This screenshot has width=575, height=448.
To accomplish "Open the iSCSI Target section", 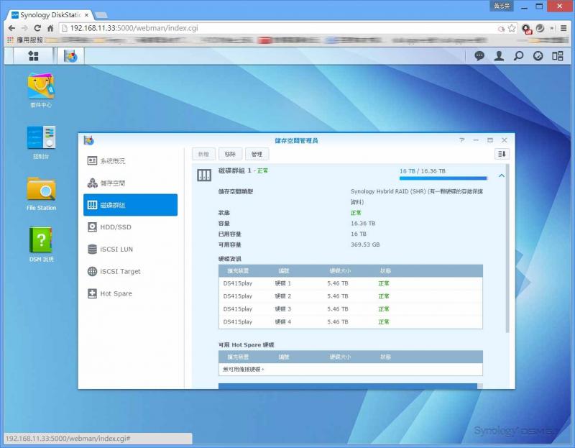I will click(130, 271).
